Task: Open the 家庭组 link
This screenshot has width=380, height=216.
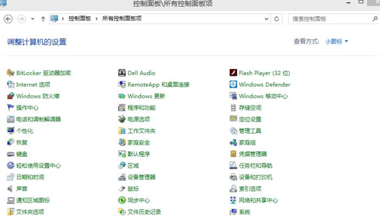Action: coord(247,143)
